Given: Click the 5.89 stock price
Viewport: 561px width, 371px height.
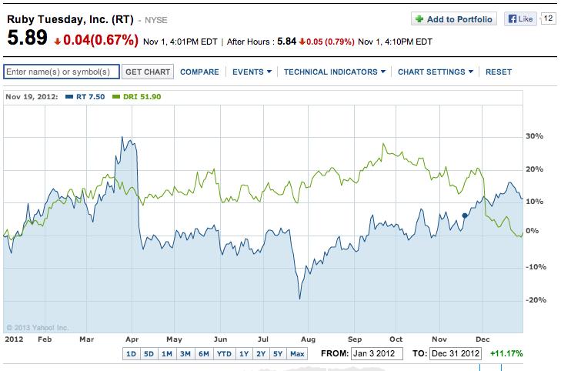Looking at the screenshot, I should tap(27, 38).
